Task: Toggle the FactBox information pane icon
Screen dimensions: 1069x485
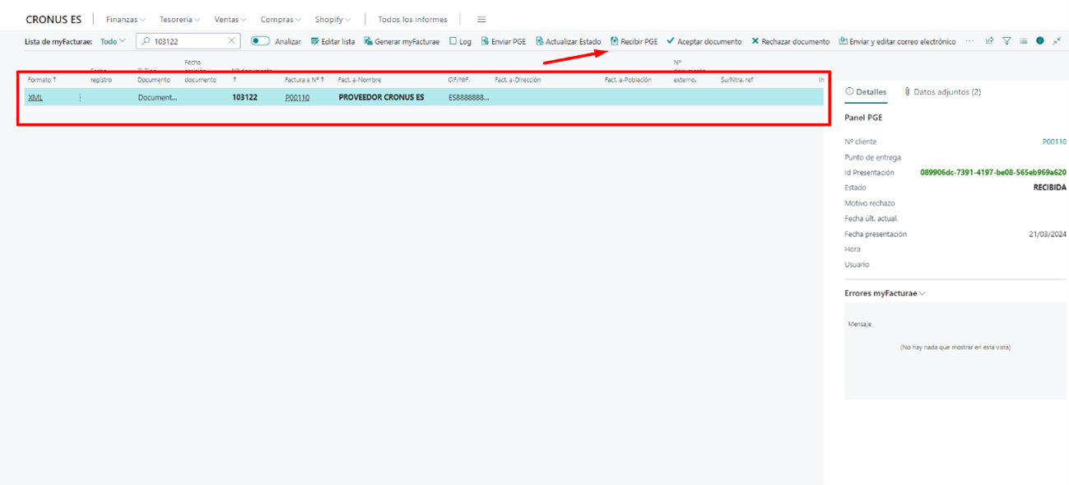Action: 1040,41
